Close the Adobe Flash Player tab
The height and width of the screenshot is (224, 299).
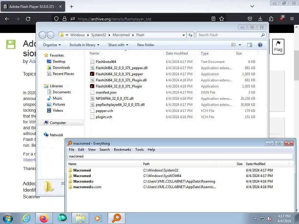click(60, 6)
